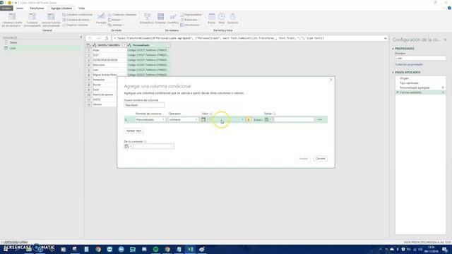Click the Valor type selector icon
452x254 pixels.
point(205,119)
